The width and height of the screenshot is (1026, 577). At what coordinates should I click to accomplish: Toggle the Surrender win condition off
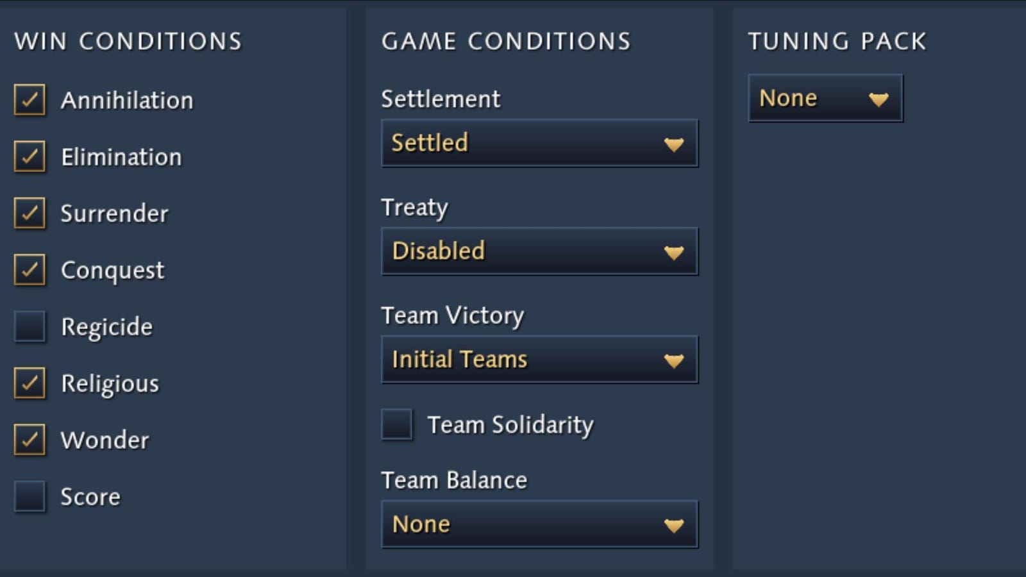(x=29, y=213)
